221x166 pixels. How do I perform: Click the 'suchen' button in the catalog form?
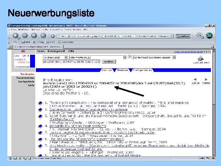tap(109, 62)
